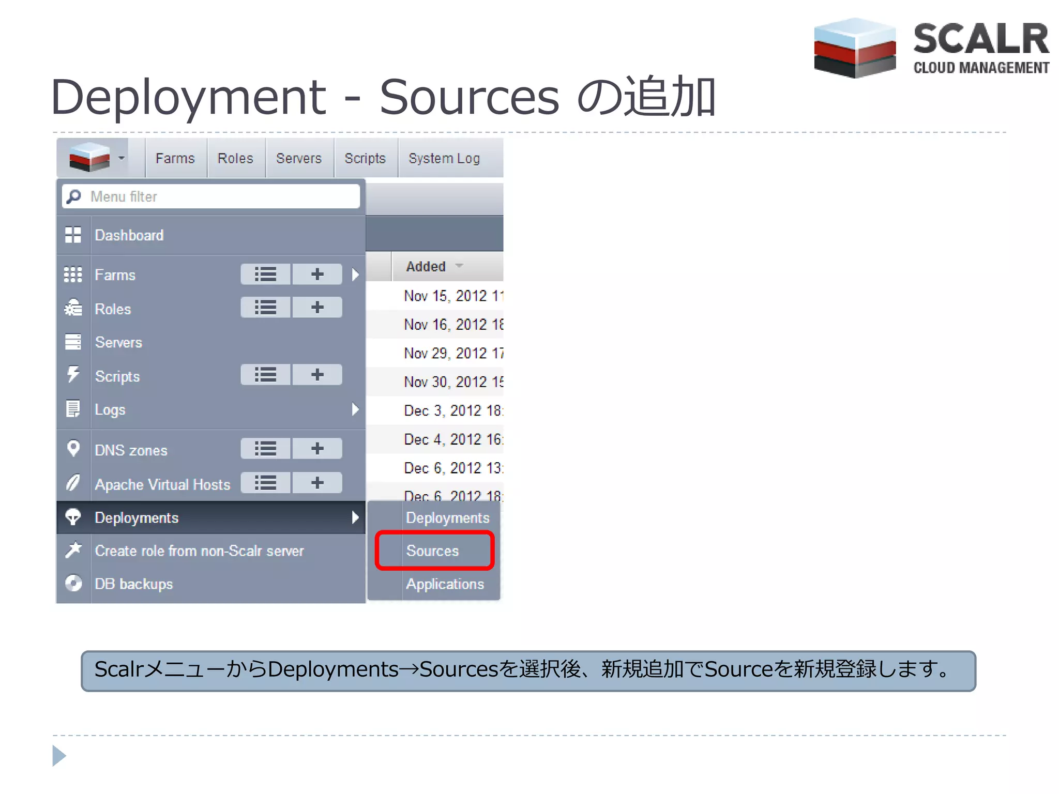Click the Deployments parachute icon
The image size is (1059, 794).
tap(73, 517)
